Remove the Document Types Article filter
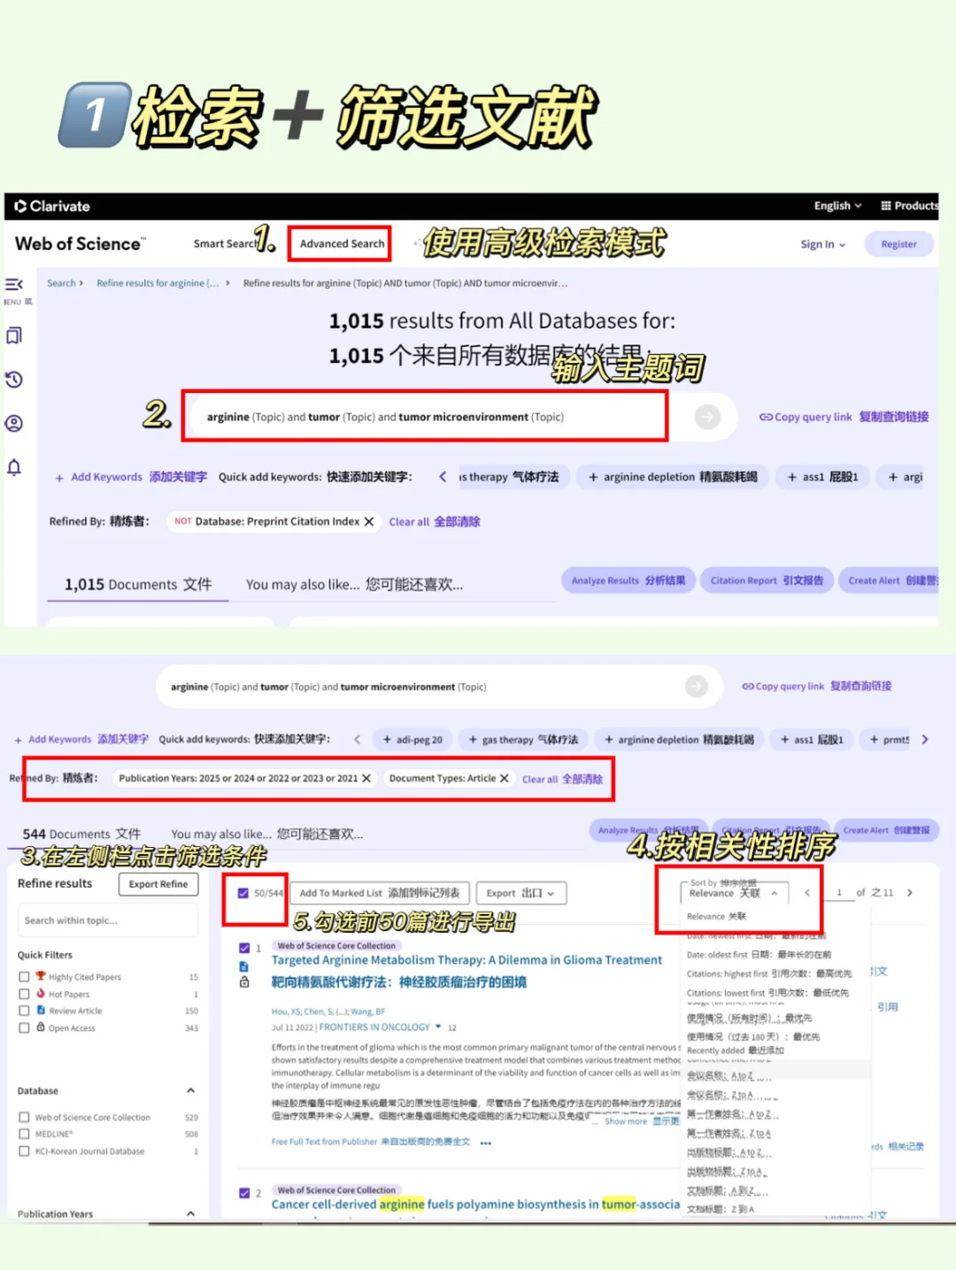Viewport: 956px width, 1270px height. coord(505,778)
